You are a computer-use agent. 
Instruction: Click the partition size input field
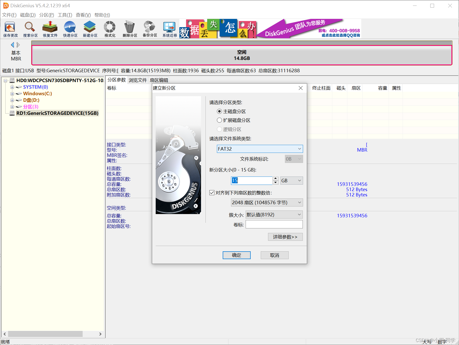[x=252, y=180]
